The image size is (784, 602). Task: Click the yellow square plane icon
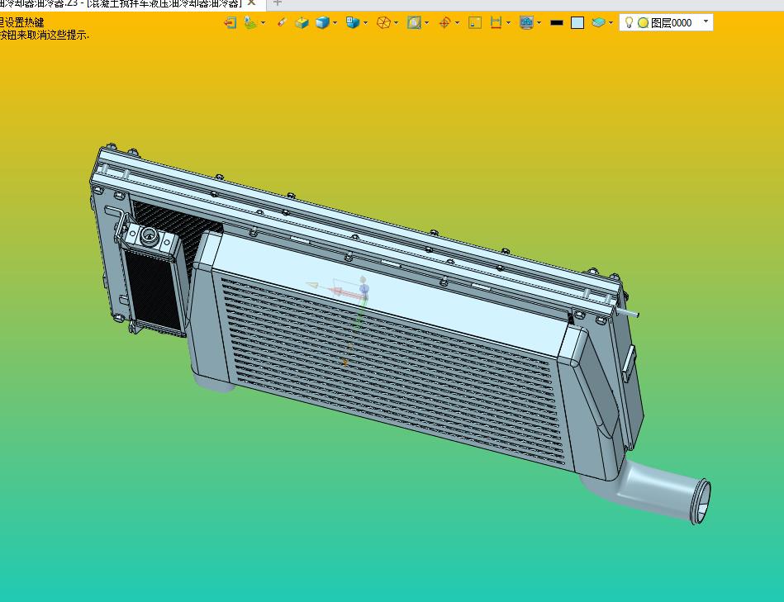pyautogui.click(x=475, y=22)
